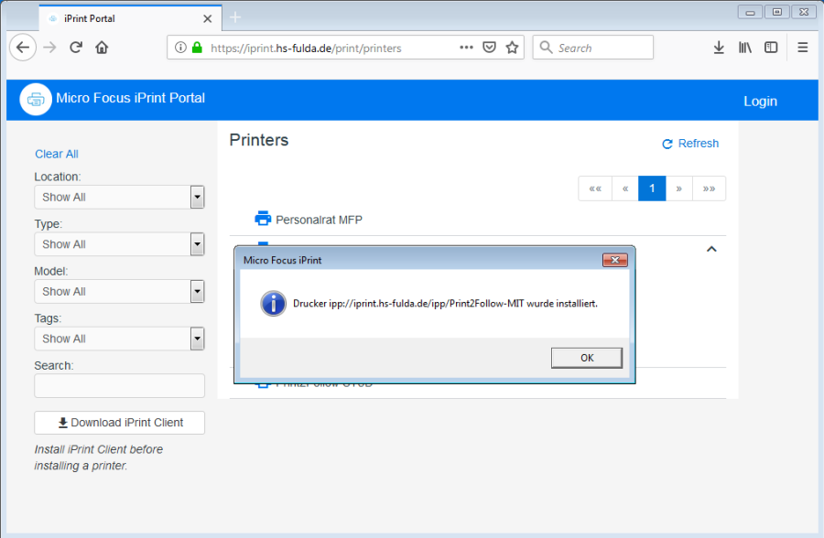Click the circular Refresh arrow icon

point(667,143)
